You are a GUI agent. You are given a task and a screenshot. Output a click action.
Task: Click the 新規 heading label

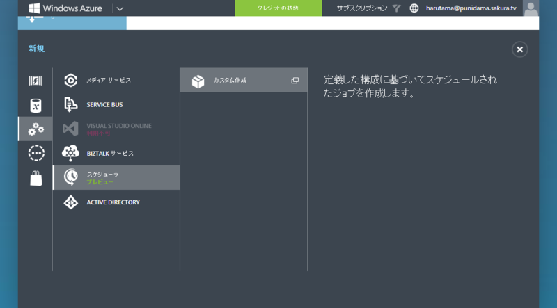pos(37,49)
